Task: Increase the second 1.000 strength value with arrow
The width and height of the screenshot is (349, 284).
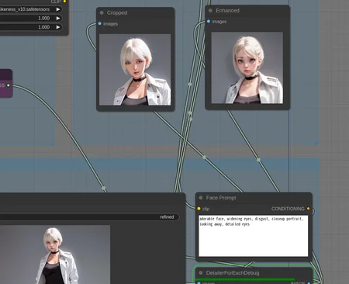Action: (x=58, y=27)
